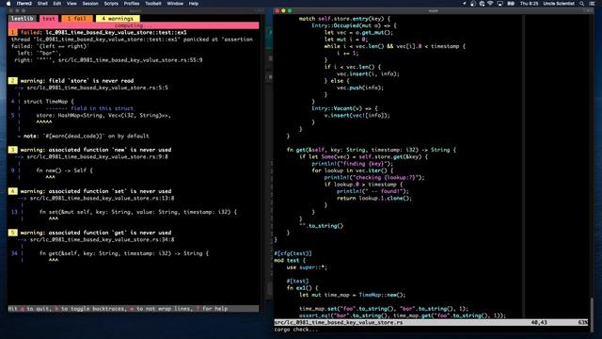Click the yellow number 4 warning marker
Image resolution: width=602 pixels, height=339 pixels.
pos(12,191)
